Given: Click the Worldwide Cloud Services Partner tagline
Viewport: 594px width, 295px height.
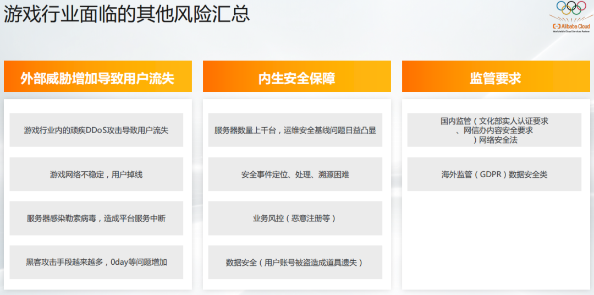Looking at the screenshot, I should coord(571,31).
